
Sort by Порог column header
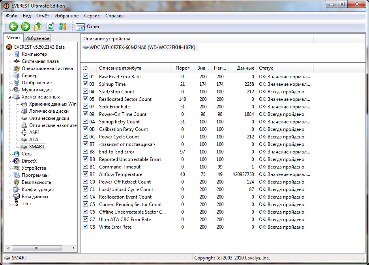[x=182, y=68]
